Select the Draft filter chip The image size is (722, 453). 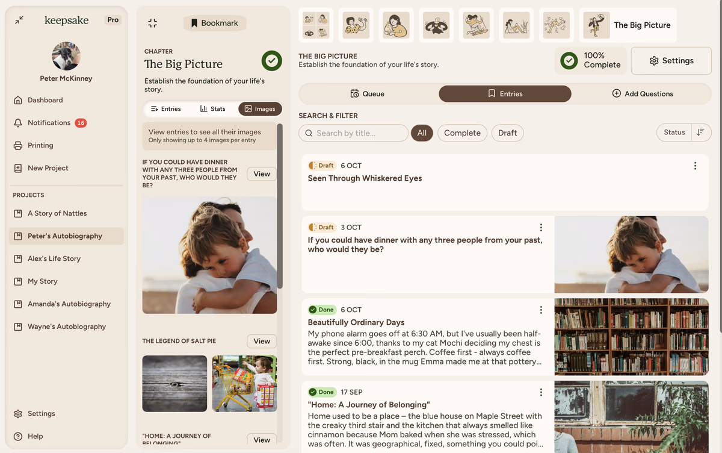507,133
